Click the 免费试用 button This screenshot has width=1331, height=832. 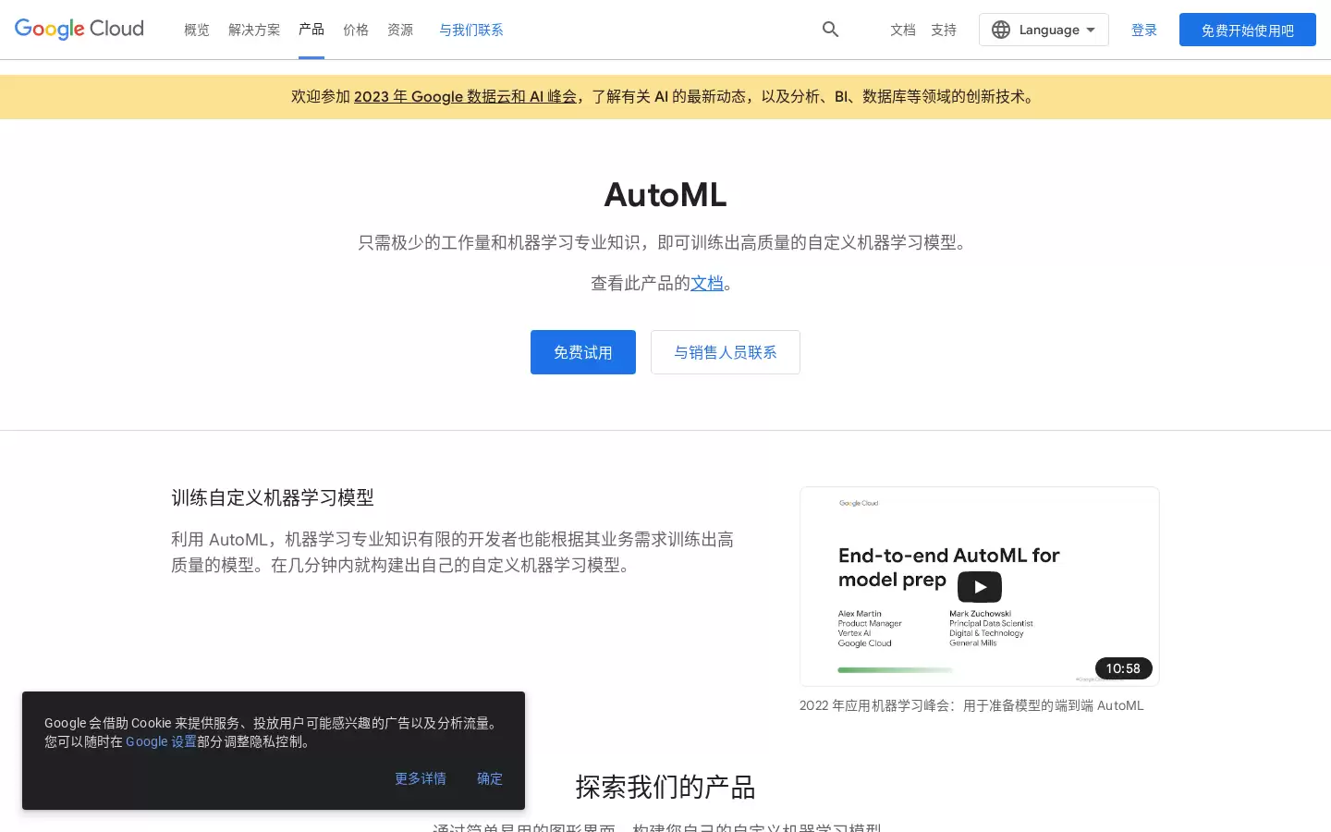[583, 352]
